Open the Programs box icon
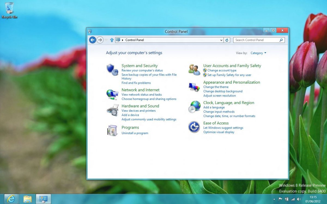 [112, 130]
